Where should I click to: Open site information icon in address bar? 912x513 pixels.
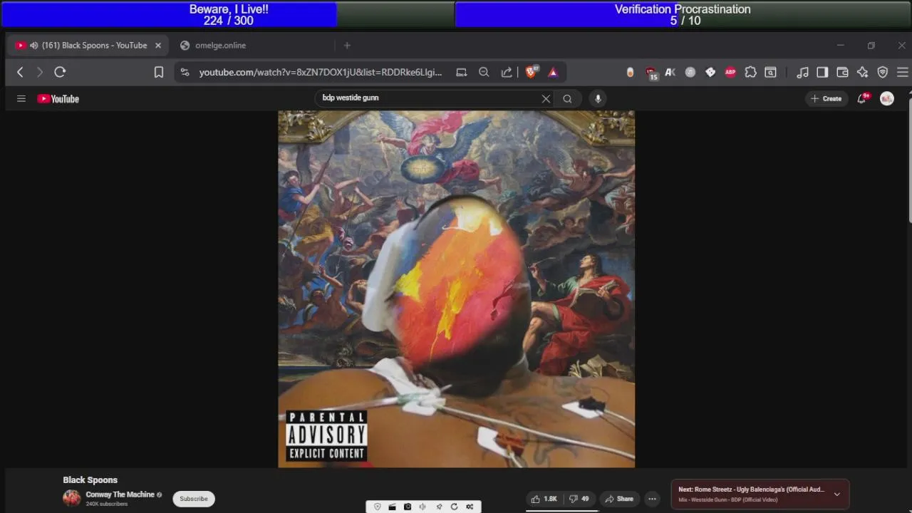point(185,72)
